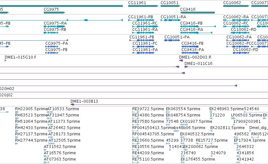268x164 pixels.
Task: Select the feature labeled 236740
Action: tap(188, 153)
